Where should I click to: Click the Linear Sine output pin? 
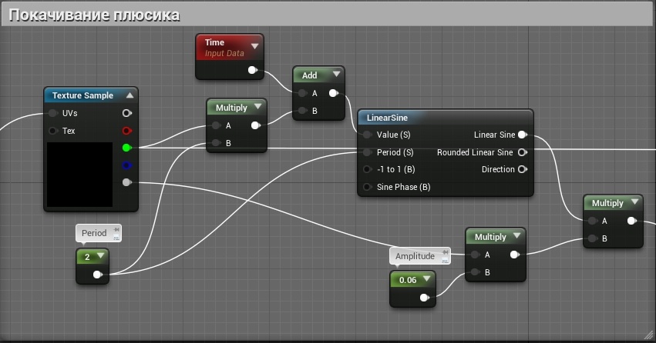pyautogui.click(x=523, y=135)
